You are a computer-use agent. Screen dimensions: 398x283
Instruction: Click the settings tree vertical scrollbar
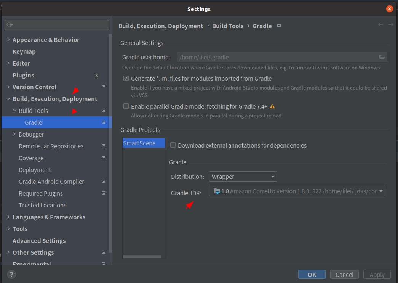[x=110, y=143]
